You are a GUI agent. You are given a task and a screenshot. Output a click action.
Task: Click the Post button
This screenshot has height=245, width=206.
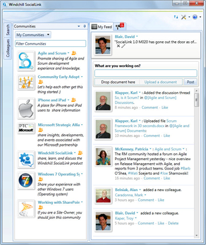tap(191, 82)
